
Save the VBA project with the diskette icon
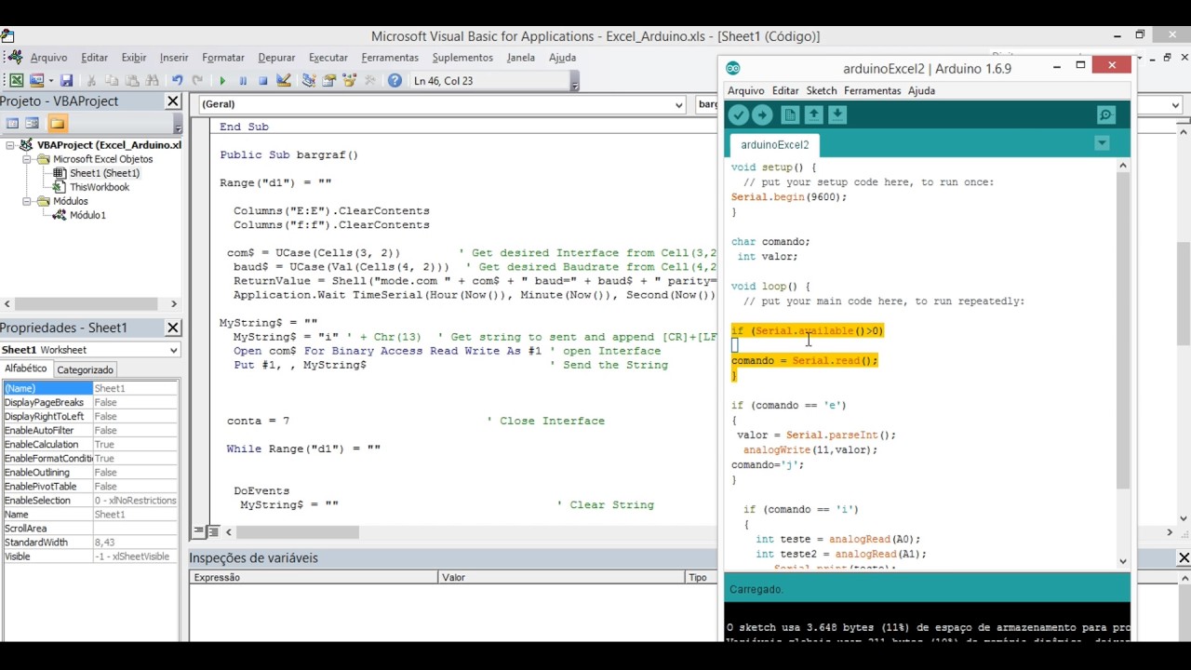pos(66,81)
